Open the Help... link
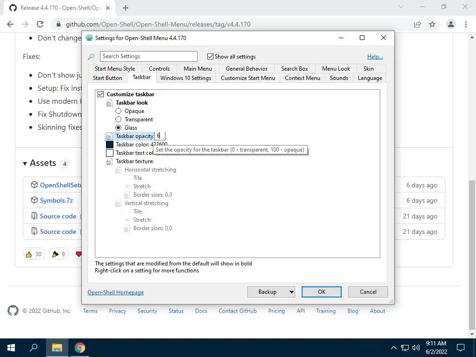Viewport: 476px width, 357px height. 375,57
